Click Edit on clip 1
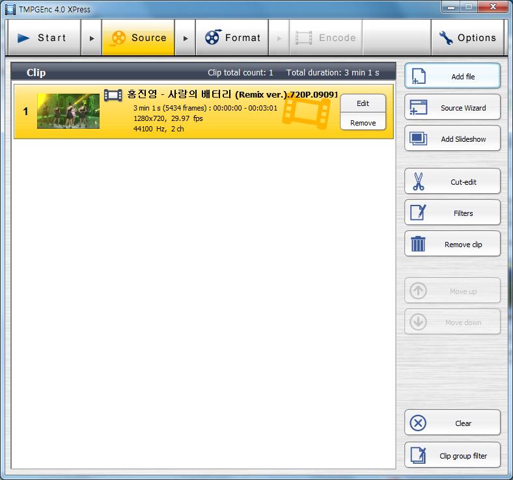513x480 pixels. pos(363,103)
